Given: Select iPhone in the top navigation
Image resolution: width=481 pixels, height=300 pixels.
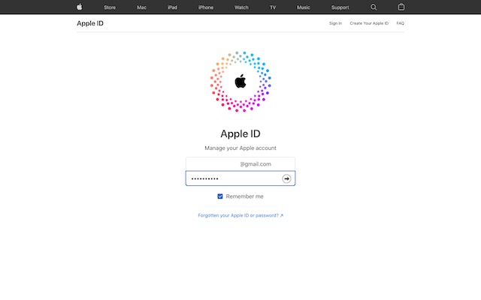Looking at the screenshot, I should point(205,7).
